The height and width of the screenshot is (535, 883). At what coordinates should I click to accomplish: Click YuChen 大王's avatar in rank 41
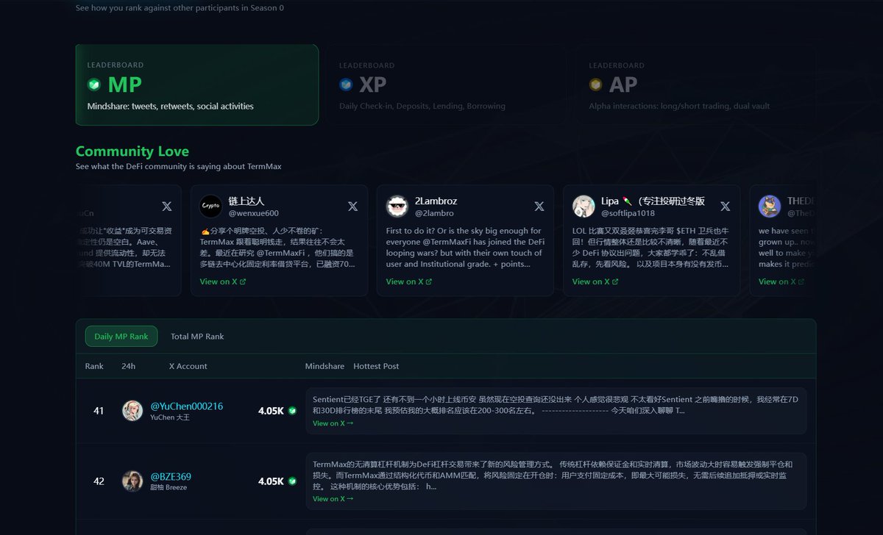click(132, 411)
